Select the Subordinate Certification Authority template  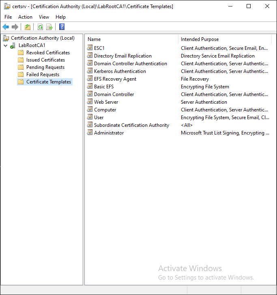click(x=131, y=125)
